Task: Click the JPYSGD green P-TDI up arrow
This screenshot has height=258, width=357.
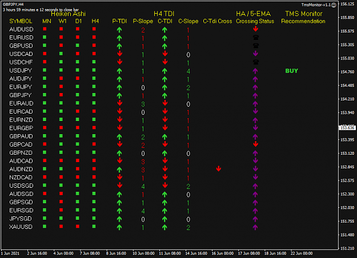Action: click(119, 219)
